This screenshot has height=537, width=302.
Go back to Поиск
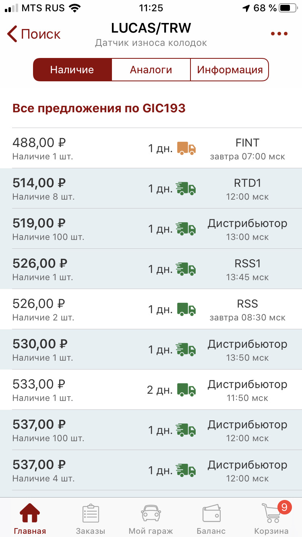[x=34, y=34]
